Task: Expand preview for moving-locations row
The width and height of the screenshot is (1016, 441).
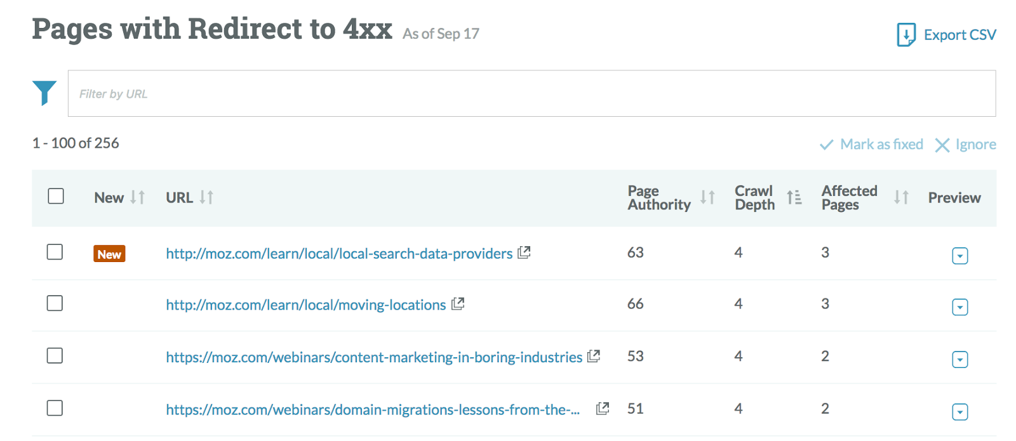Action: 959,307
